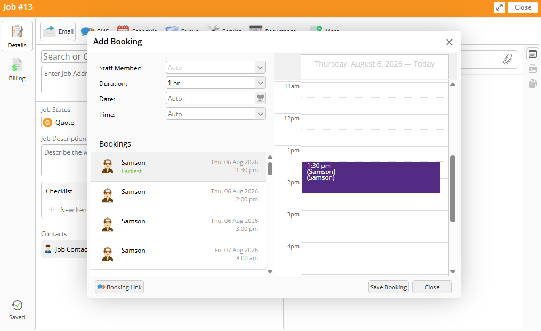This screenshot has height=331, width=541.
Task: Open the calendar picker icon for Date
Action: tap(261, 99)
